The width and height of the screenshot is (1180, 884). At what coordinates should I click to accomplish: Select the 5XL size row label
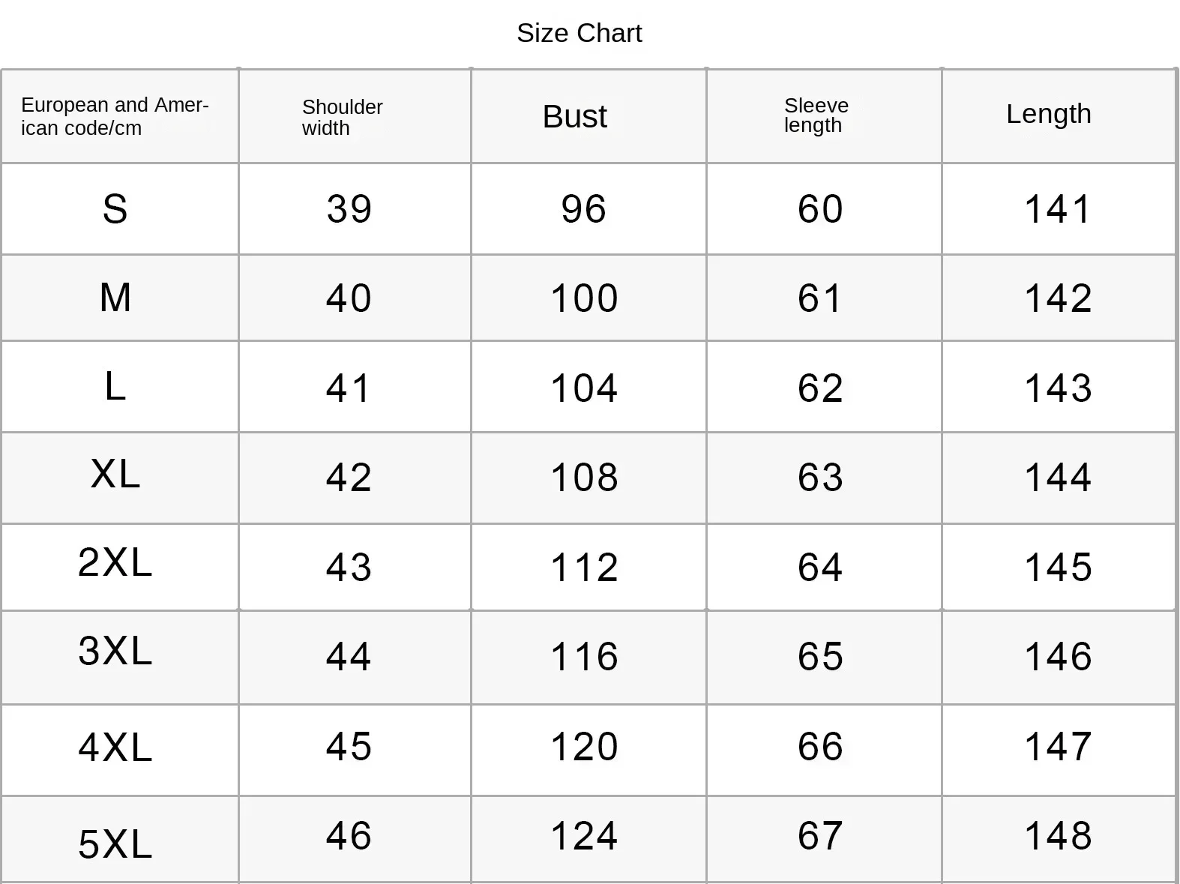(x=115, y=844)
